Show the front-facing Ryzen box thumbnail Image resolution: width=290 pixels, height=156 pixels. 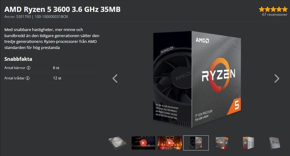pos(222,143)
